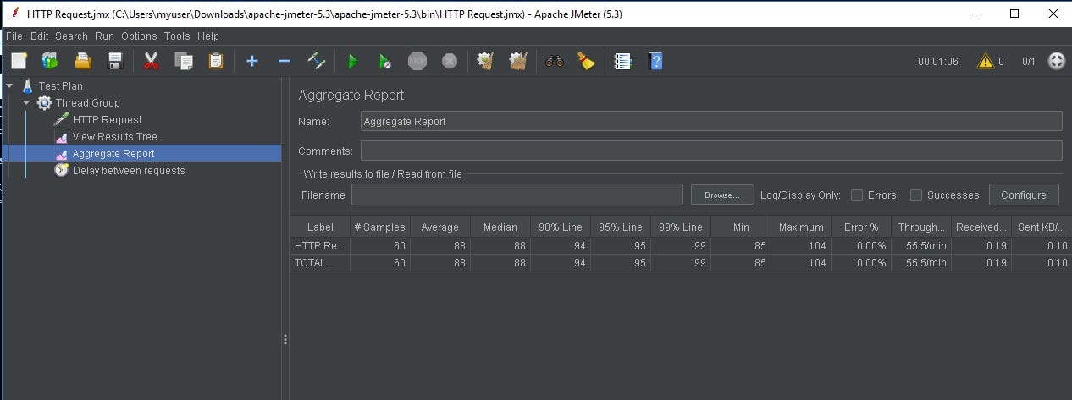Reset search with the yellow brush icon
1072x400 pixels.
586,61
